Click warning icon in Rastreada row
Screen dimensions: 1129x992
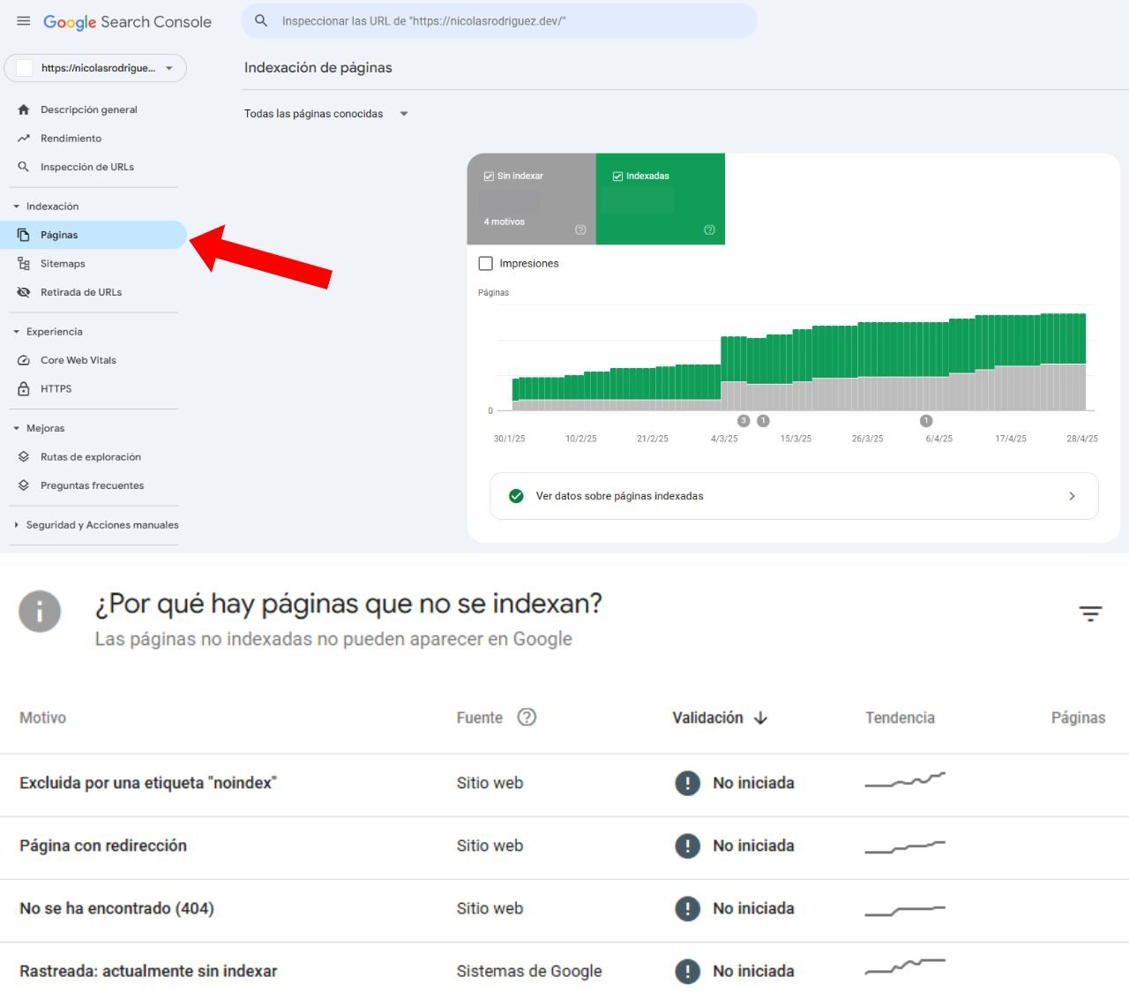coord(687,971)
